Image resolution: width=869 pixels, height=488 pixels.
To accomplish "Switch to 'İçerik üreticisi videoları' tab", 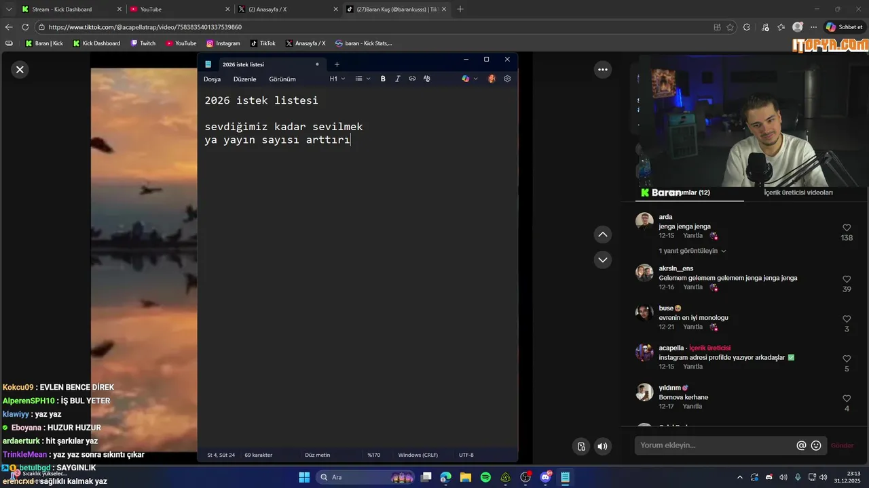I will (798, 192).
